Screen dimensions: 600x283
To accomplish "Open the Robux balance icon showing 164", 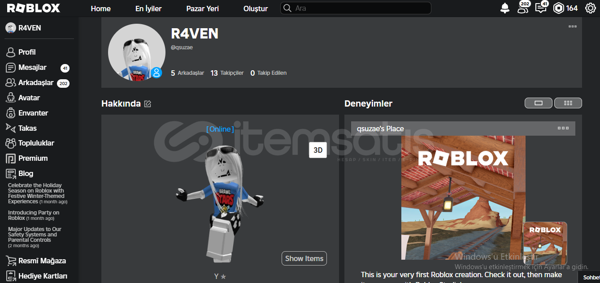I will [x=558, y=8].
